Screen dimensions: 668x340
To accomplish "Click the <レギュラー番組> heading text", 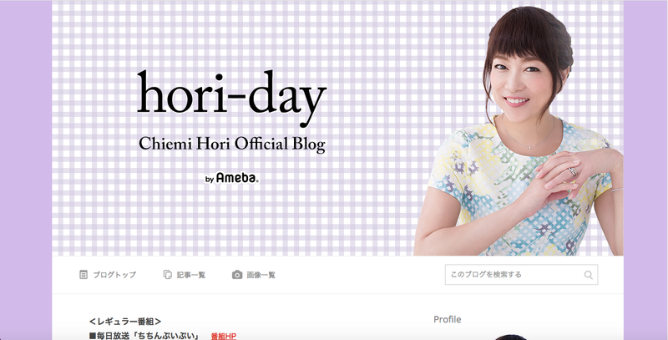I will coord(125,322).
